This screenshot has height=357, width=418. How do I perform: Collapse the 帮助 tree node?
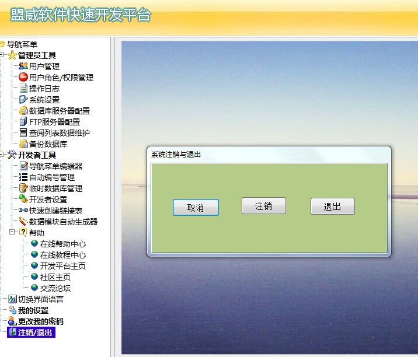(x=12, y=232)
